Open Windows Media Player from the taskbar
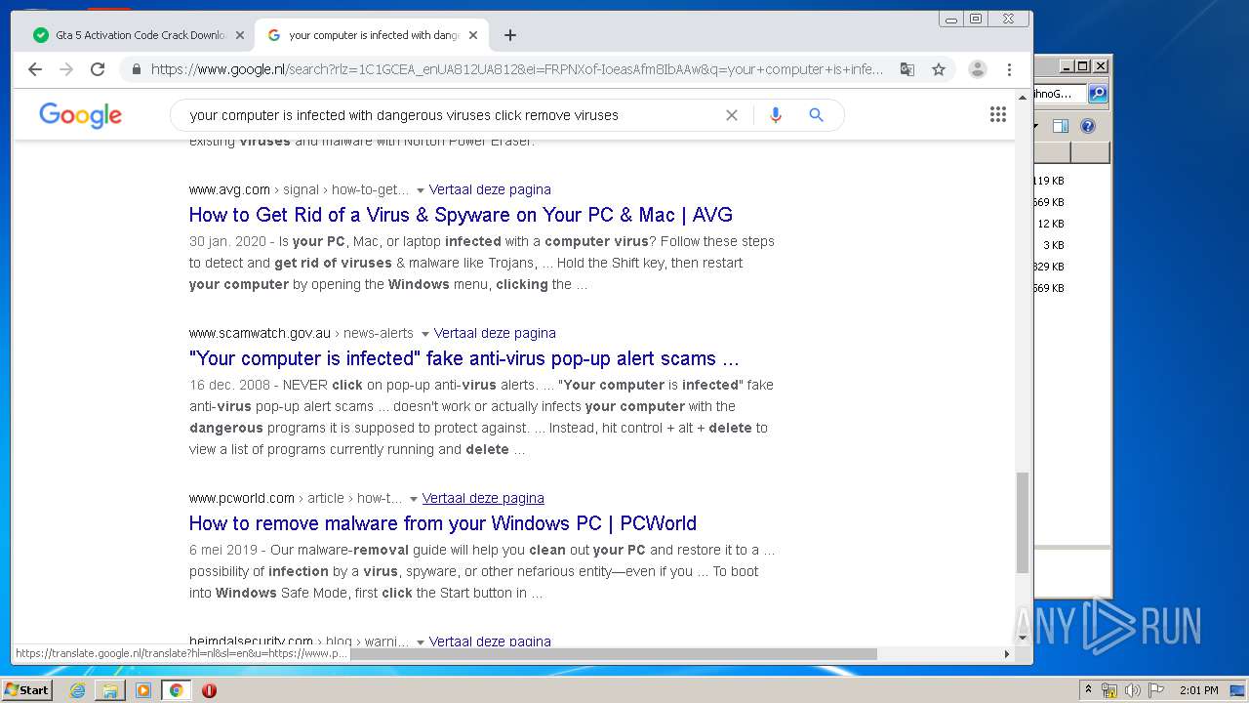The image size is (1249, 703). 143,690
